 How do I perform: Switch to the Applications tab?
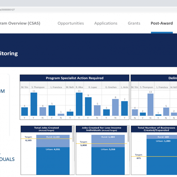pyautogui.click(x=106, y=23)
